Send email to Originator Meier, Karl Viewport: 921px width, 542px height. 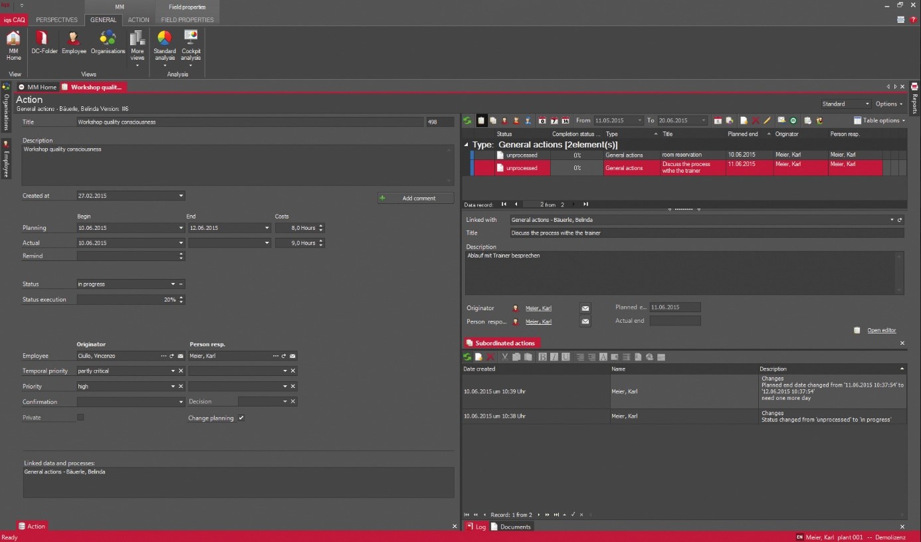(x=585, y=308)
